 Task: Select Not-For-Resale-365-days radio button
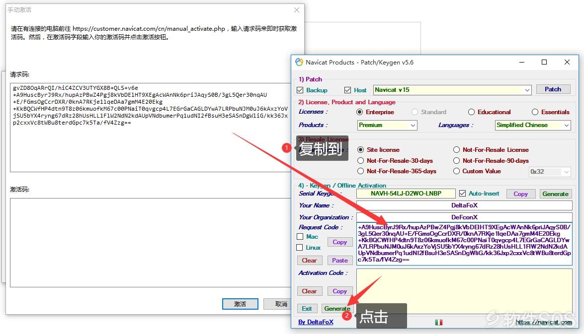pyautogui.click(x=360, y=171)
